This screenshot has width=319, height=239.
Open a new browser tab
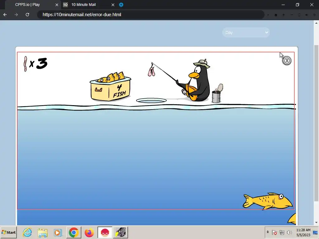point(121,5)
